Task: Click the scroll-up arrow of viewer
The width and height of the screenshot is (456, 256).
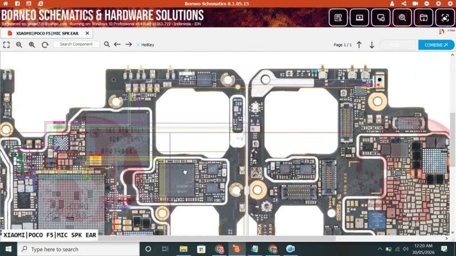Action: [x=452, y=55]
